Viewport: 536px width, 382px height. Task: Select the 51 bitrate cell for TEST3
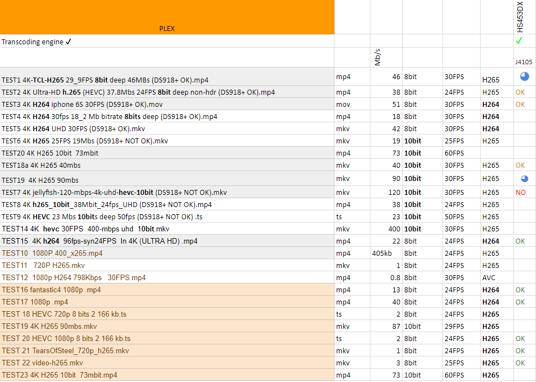pyautogui.click(x=386, y=104)
